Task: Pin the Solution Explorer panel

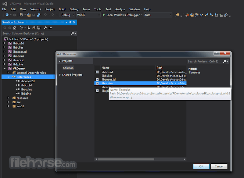Action: (70, 22)
